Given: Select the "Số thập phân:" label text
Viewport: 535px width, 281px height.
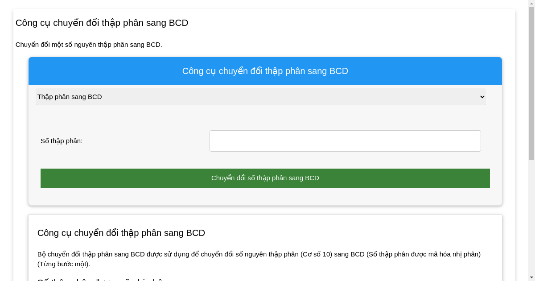Looking at the screenshot, I should 62,141.
